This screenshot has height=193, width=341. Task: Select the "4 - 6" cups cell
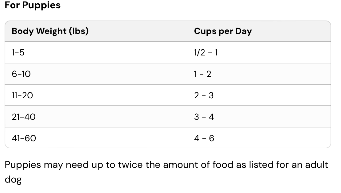[204, 138]
